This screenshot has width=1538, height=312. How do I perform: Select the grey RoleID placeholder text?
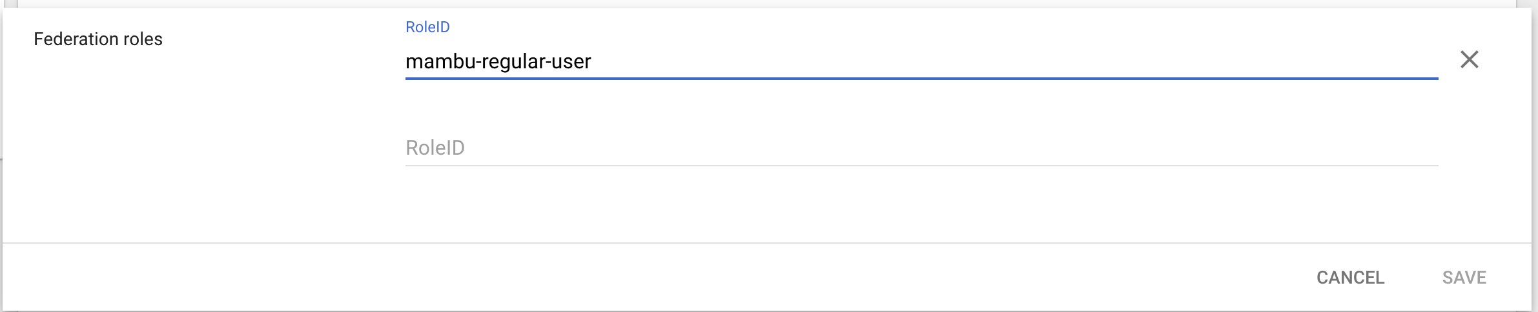coord(435,148)
